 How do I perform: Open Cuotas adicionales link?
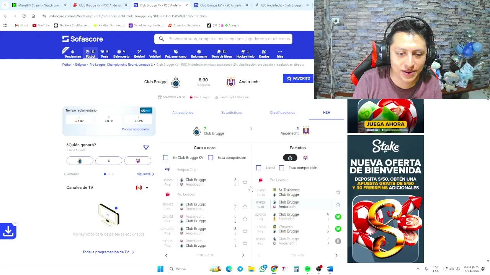135,129
